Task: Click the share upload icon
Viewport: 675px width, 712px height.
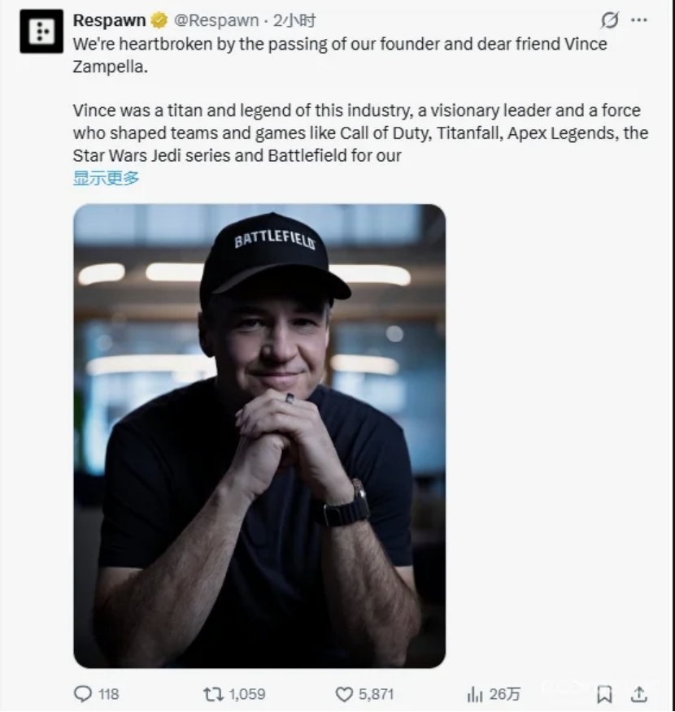Action: [639, 693]
